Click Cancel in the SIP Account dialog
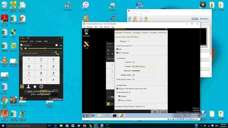This screenshot has height=128, width=228. tap(164, 112)
